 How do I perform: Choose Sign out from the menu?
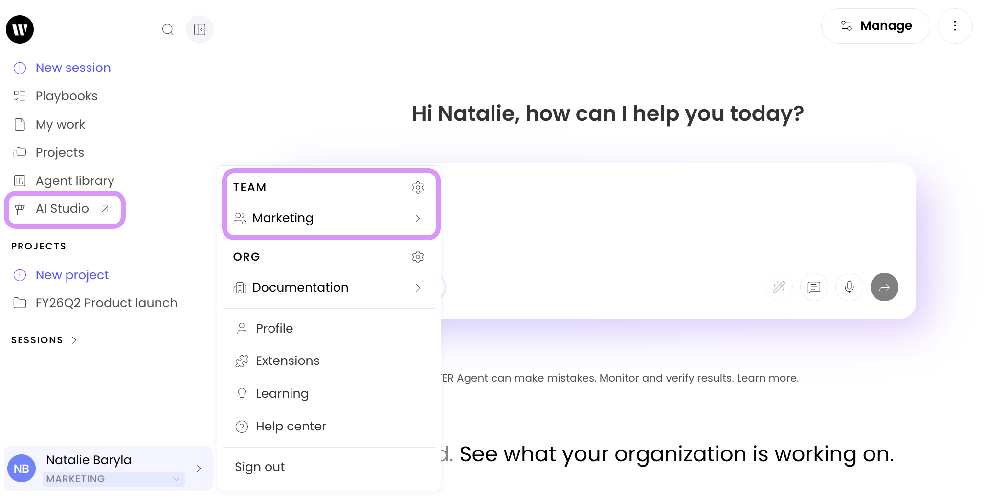click(x=260, y=467)
